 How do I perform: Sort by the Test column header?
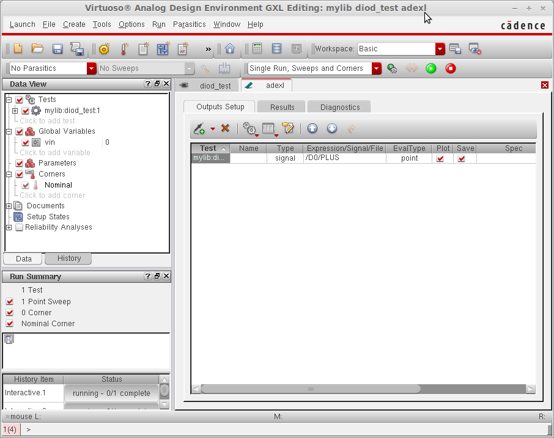[210, 148]
